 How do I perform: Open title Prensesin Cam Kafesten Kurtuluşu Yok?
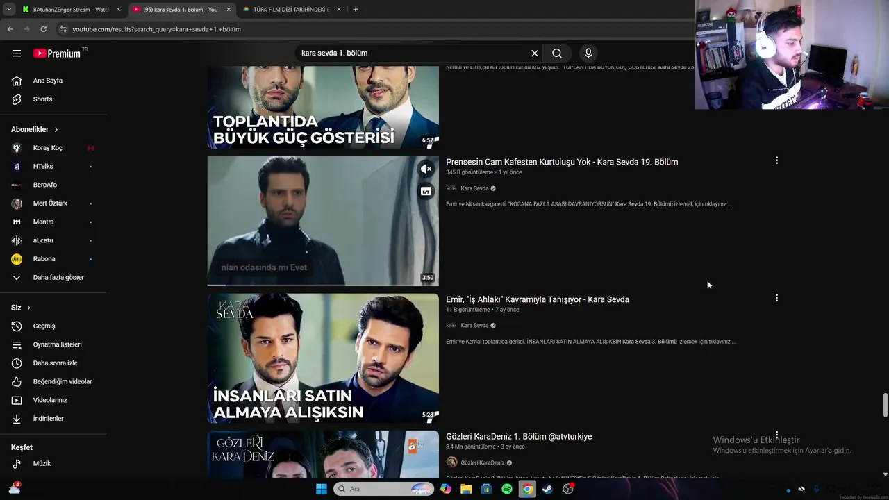click(x=562, y=162)
